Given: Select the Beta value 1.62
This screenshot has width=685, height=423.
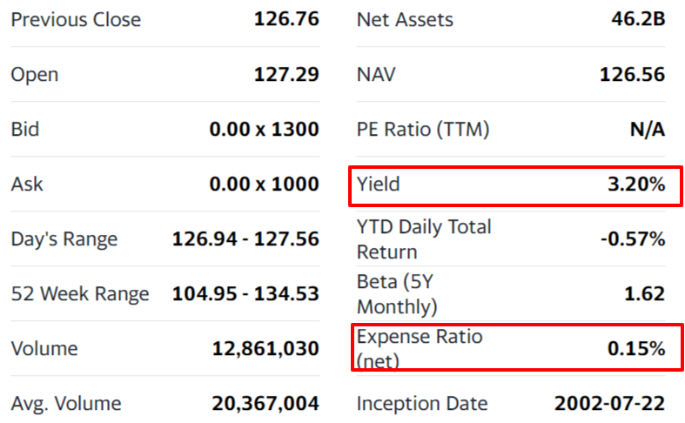Looking at the screenshot, I should (645, 294).
